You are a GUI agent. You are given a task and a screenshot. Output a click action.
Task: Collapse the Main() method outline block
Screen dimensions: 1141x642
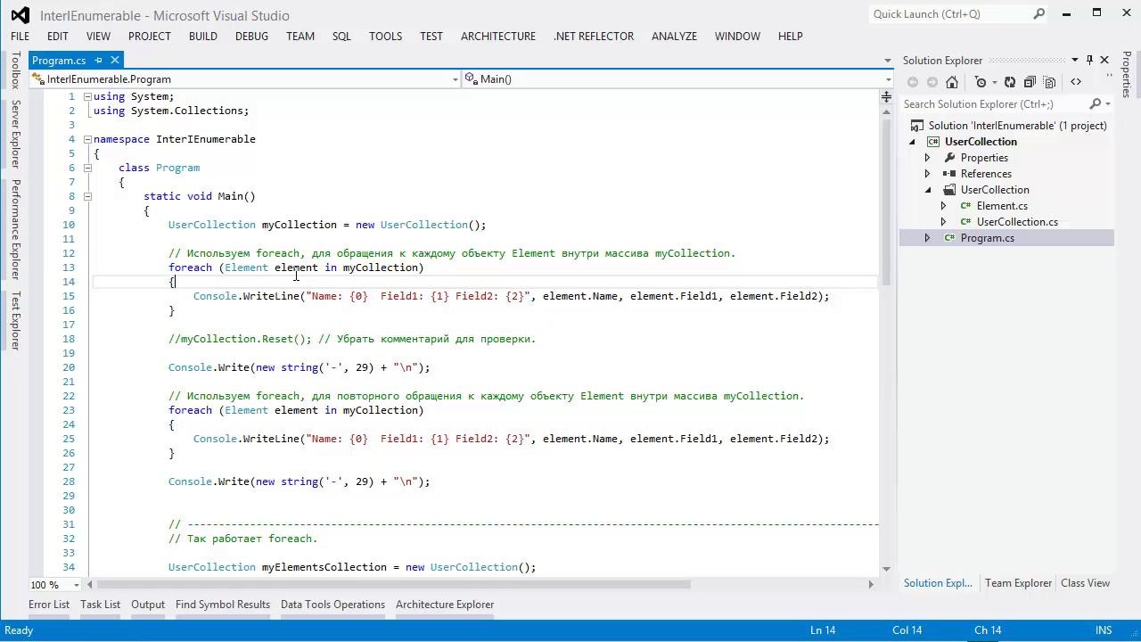point(87,196)
